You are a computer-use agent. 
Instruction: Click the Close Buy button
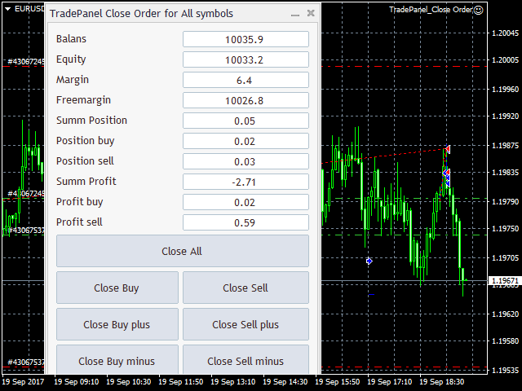(117, 288)
